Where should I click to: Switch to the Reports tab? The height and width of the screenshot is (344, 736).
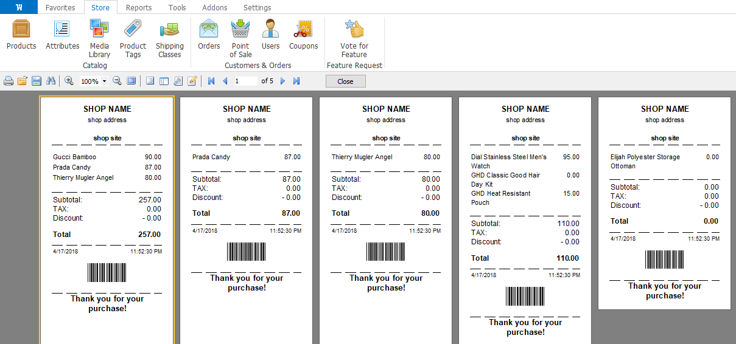(x=139, y=8)
